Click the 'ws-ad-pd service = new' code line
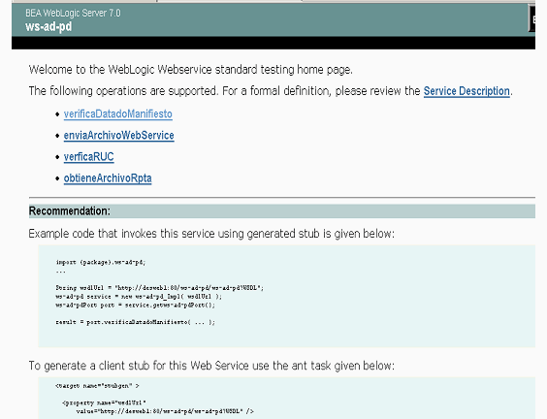The height and width of the screenshot is (419, 547). 139,297
